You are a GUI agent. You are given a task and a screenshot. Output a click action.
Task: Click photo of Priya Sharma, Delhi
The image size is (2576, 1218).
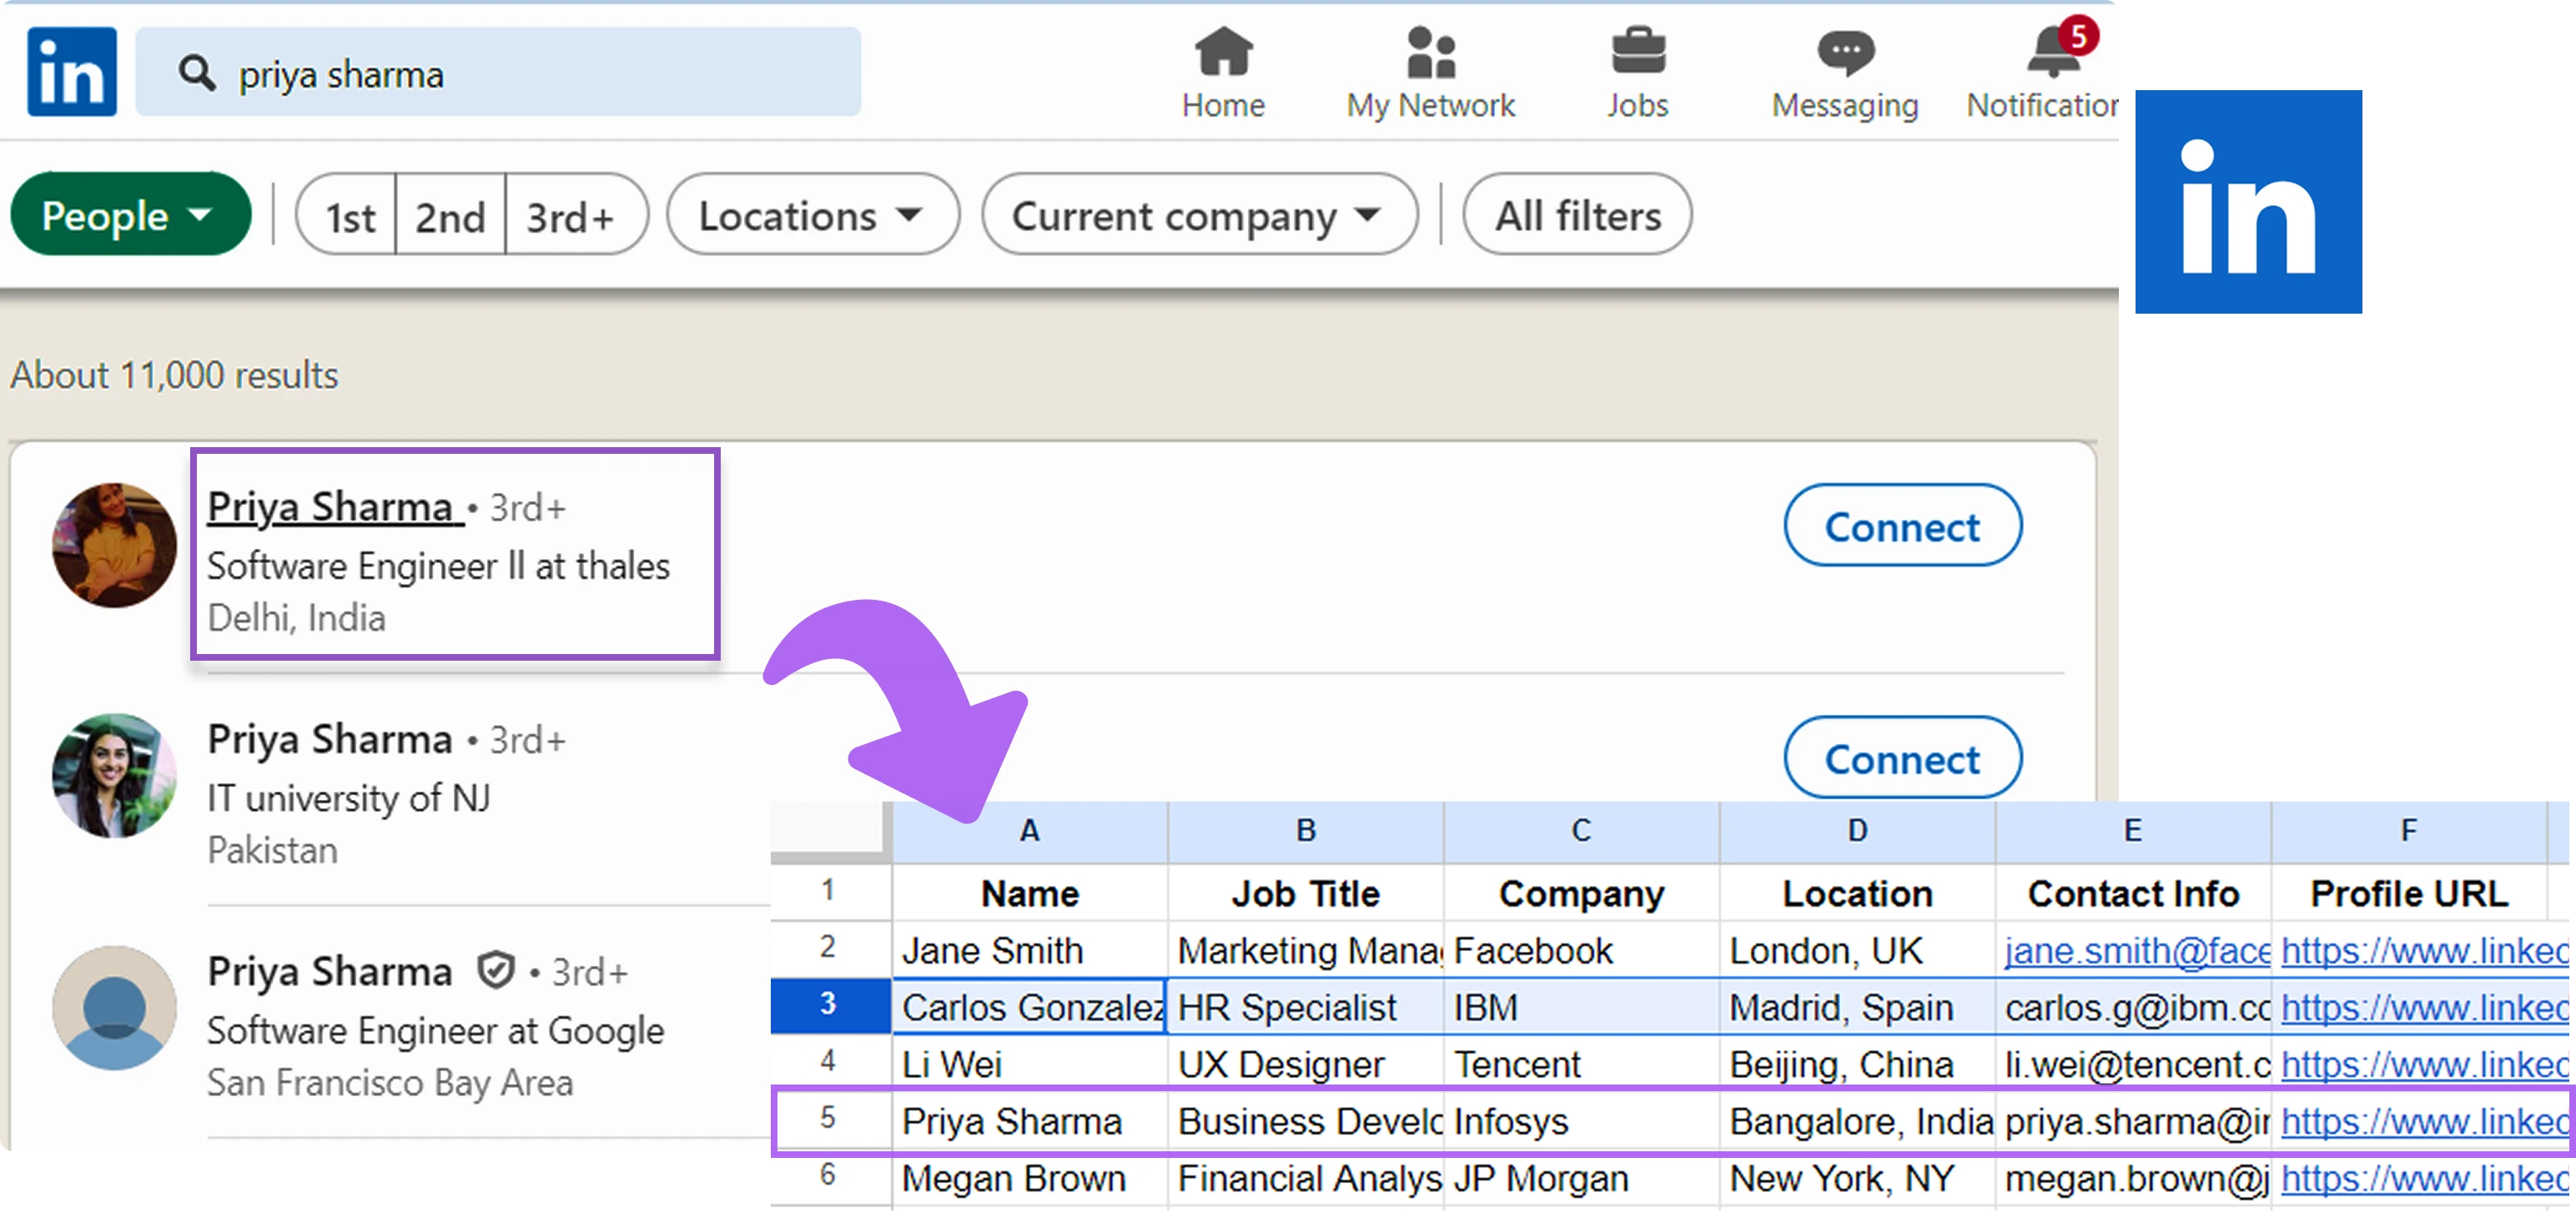tap(114, 546)
